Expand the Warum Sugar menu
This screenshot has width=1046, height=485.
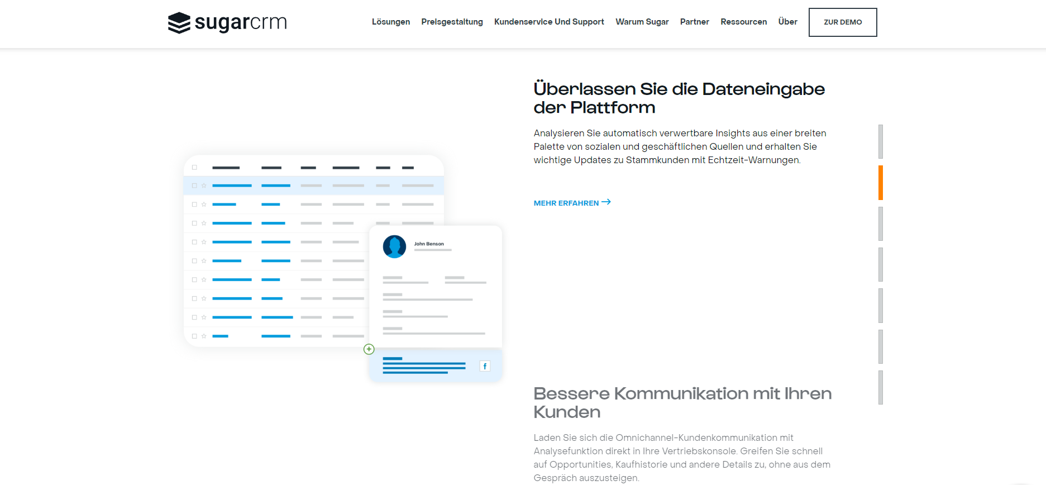(642, 22)
